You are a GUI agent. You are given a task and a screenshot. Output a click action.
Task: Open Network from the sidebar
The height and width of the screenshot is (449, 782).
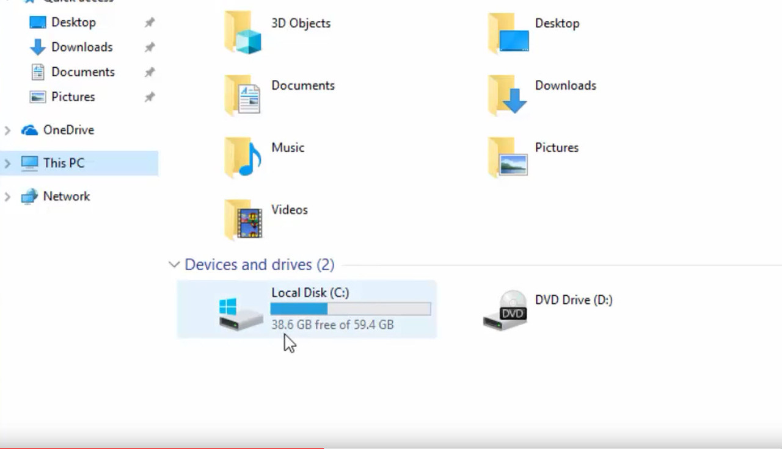coord(66,196)
